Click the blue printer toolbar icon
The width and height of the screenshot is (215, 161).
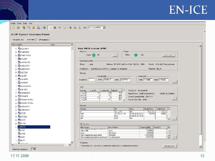coord(44,28)
